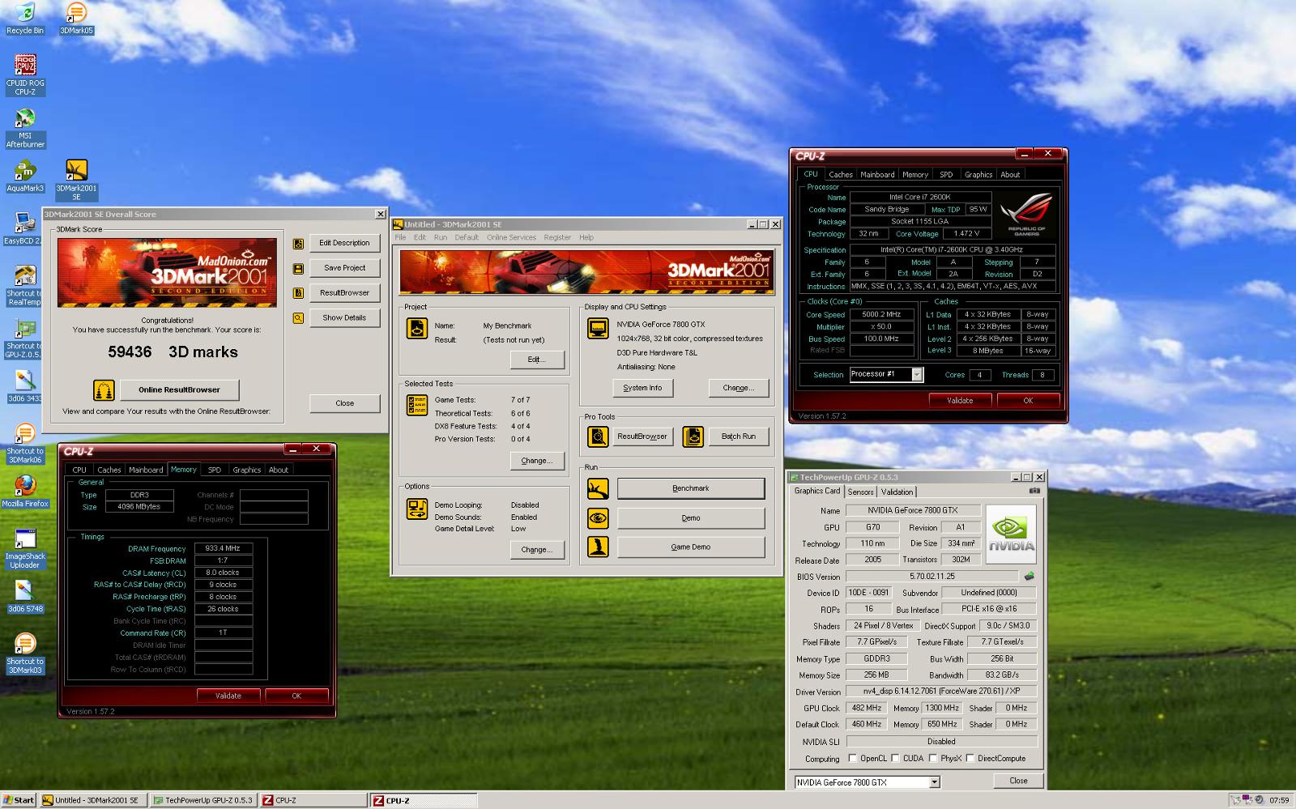The height and width of the screenshot is (809, 1296).
Task: Click the Benchmark button to run tests
Action: pos(691,488)
